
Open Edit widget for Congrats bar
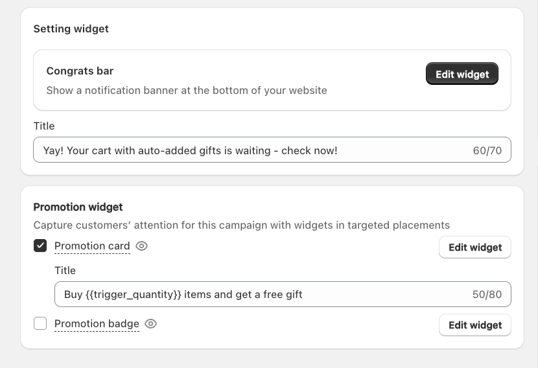point(462,75)
